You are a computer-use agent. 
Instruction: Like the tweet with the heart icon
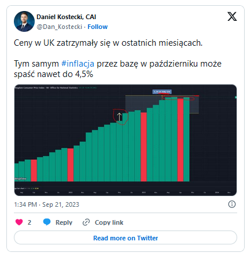click(x=19, y=222)
